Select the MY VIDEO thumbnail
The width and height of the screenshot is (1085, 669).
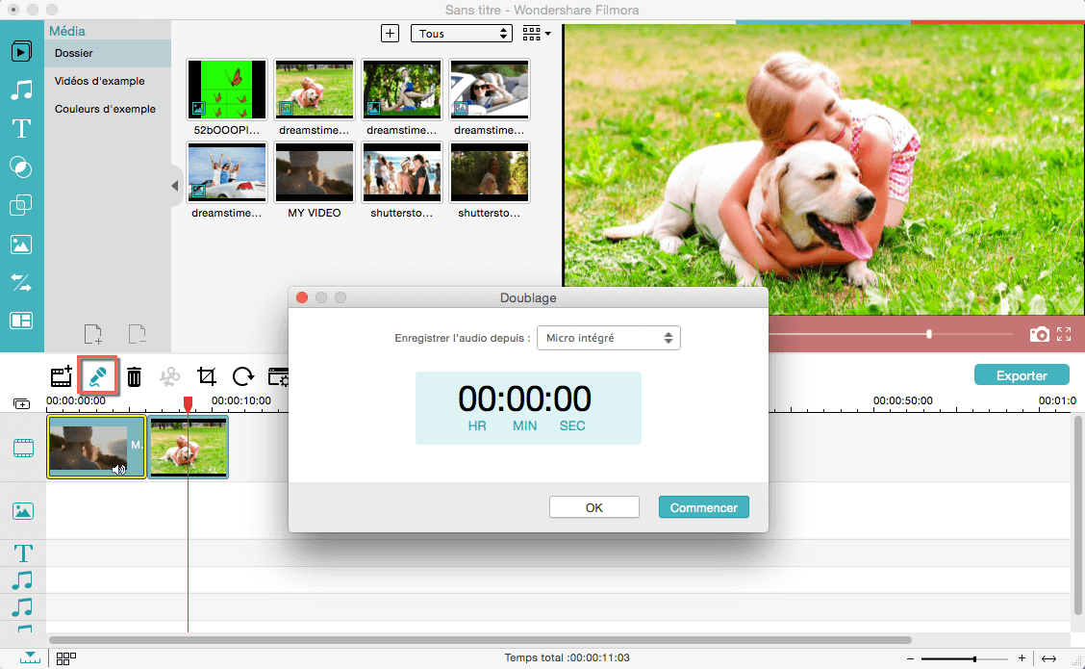(x=315, y=173)
